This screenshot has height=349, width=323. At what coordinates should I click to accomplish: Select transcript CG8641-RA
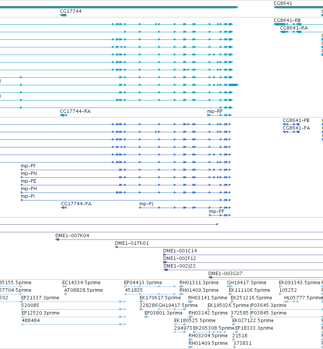[x=294, y=28]
